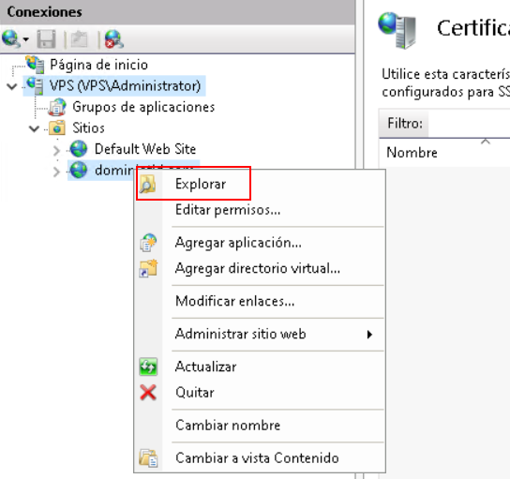Expand the Default Web Site node
The width and height of the screenshot is (510, 479).
[x=56, y=151]
